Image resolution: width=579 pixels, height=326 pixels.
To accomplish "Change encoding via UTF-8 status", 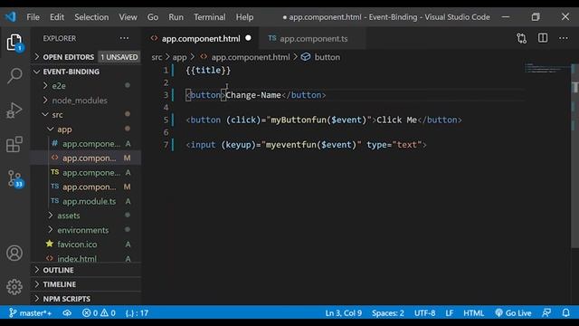I will pos(424,313).
